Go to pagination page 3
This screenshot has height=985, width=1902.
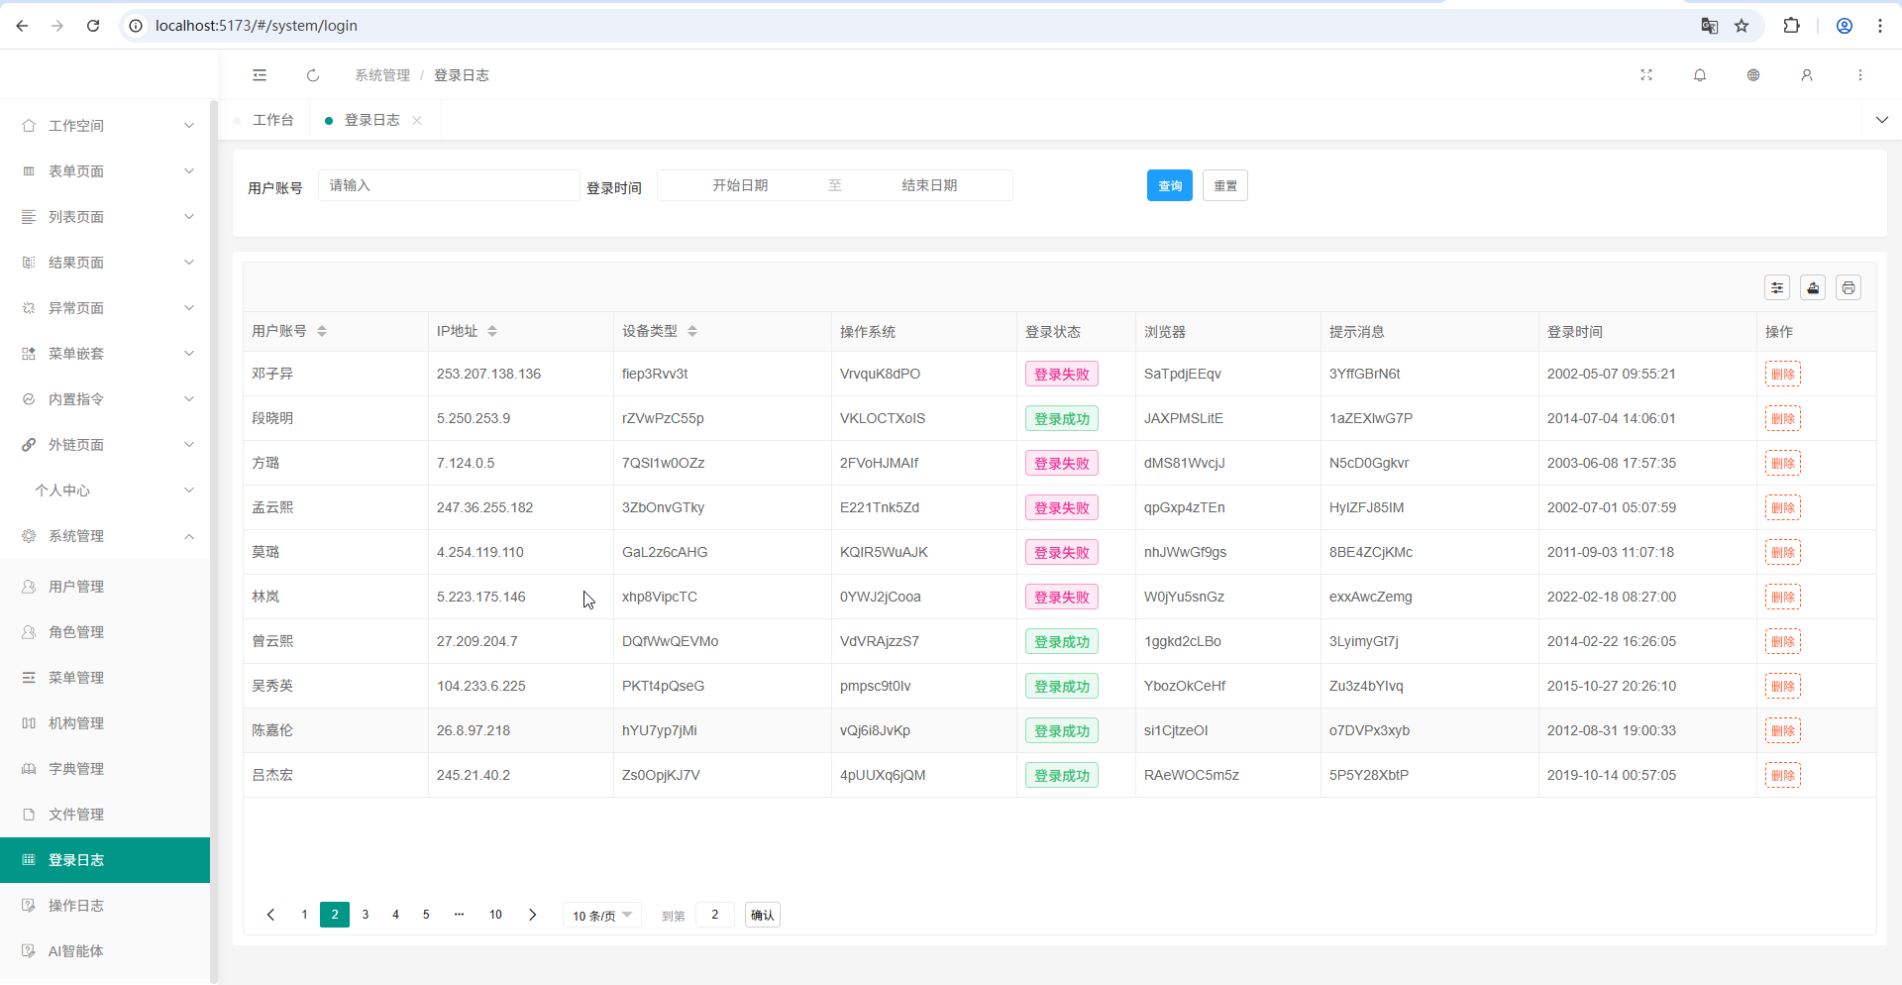[x=366, y=915]
